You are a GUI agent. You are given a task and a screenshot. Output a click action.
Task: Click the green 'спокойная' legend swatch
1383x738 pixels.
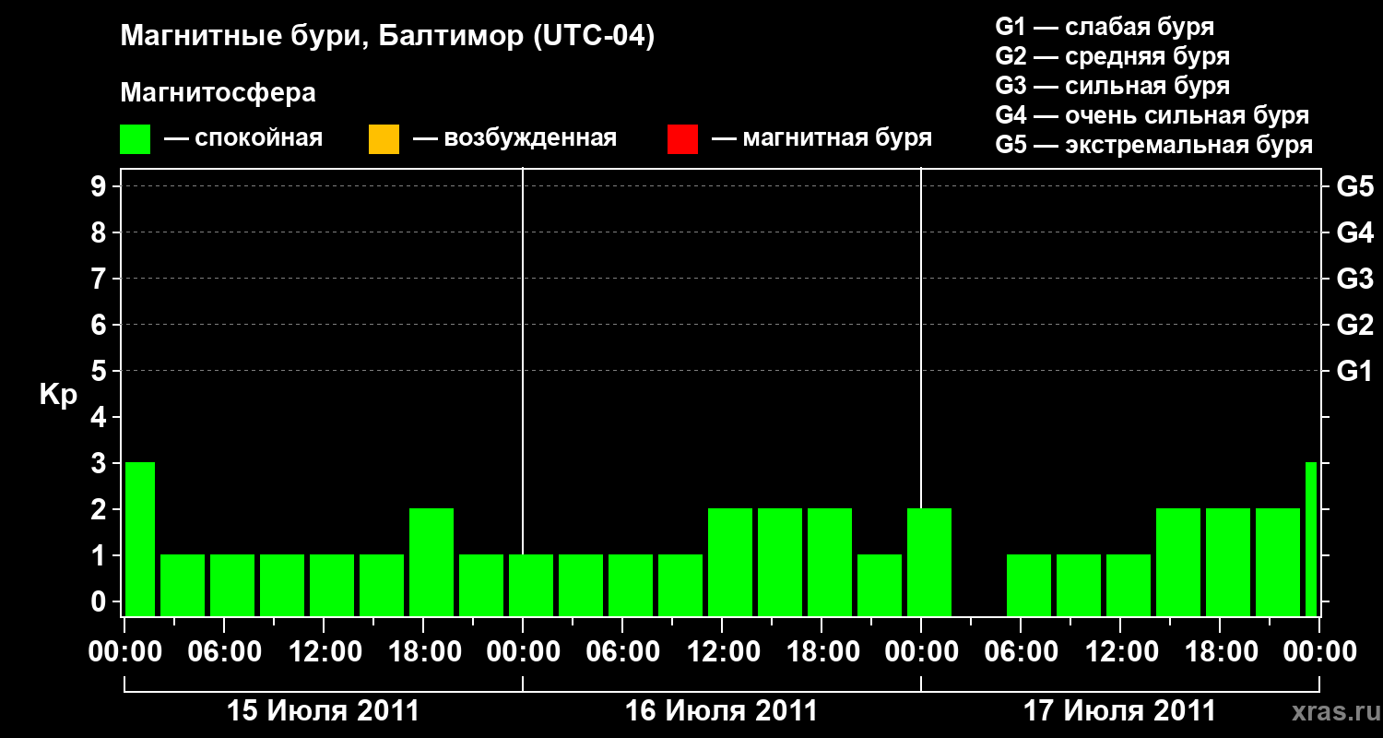(136, 139)
